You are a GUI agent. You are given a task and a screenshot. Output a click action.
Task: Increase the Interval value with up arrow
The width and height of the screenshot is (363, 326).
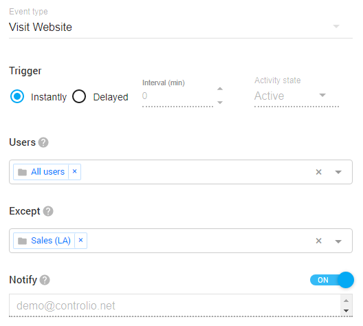pos(220,89)
